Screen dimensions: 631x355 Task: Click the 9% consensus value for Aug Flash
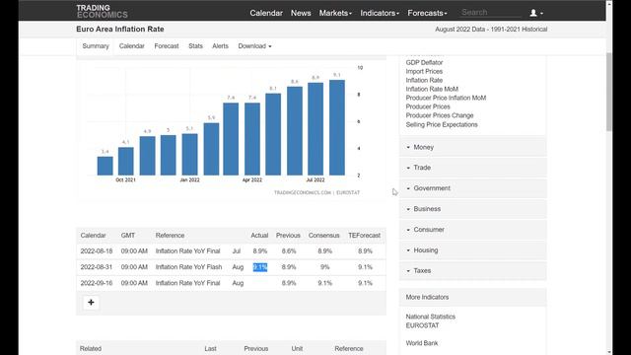(x=325, y=267)
